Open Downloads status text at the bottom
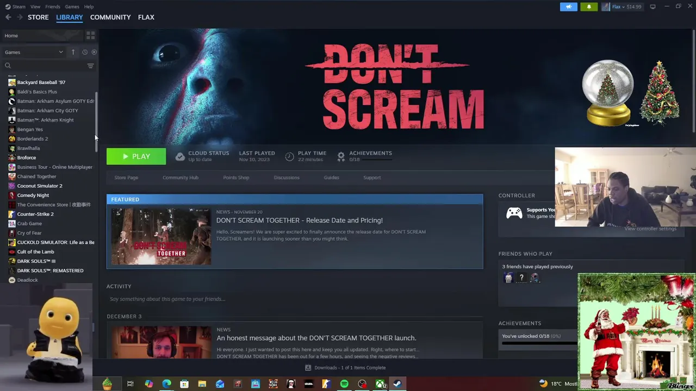This screenshot has height=391, width=696. click(350, 368)
